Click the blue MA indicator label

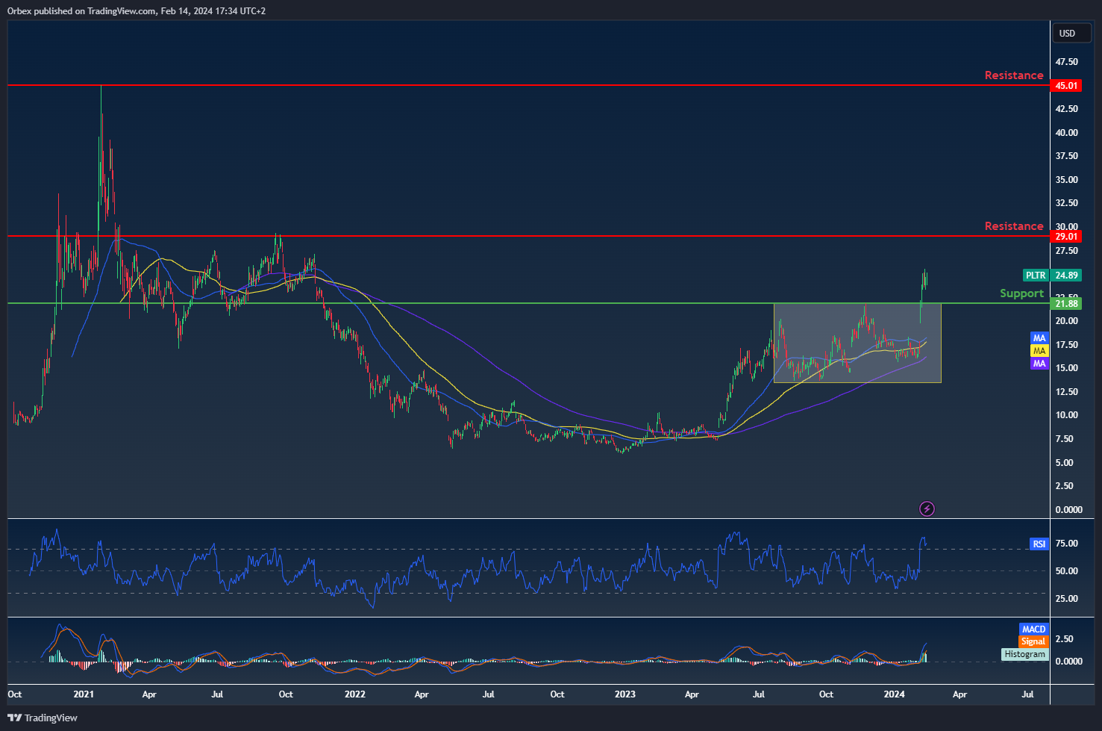coord(1039,338)
